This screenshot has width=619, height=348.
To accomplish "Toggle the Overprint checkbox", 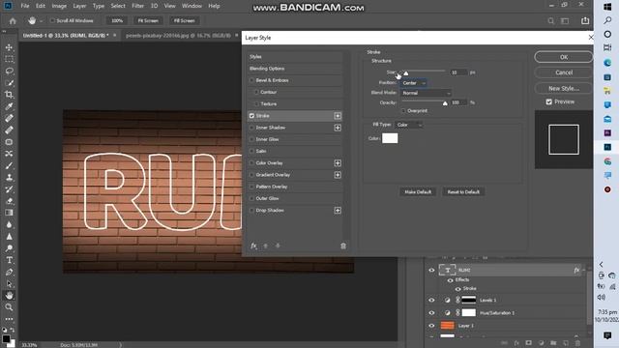I will 403,111.
